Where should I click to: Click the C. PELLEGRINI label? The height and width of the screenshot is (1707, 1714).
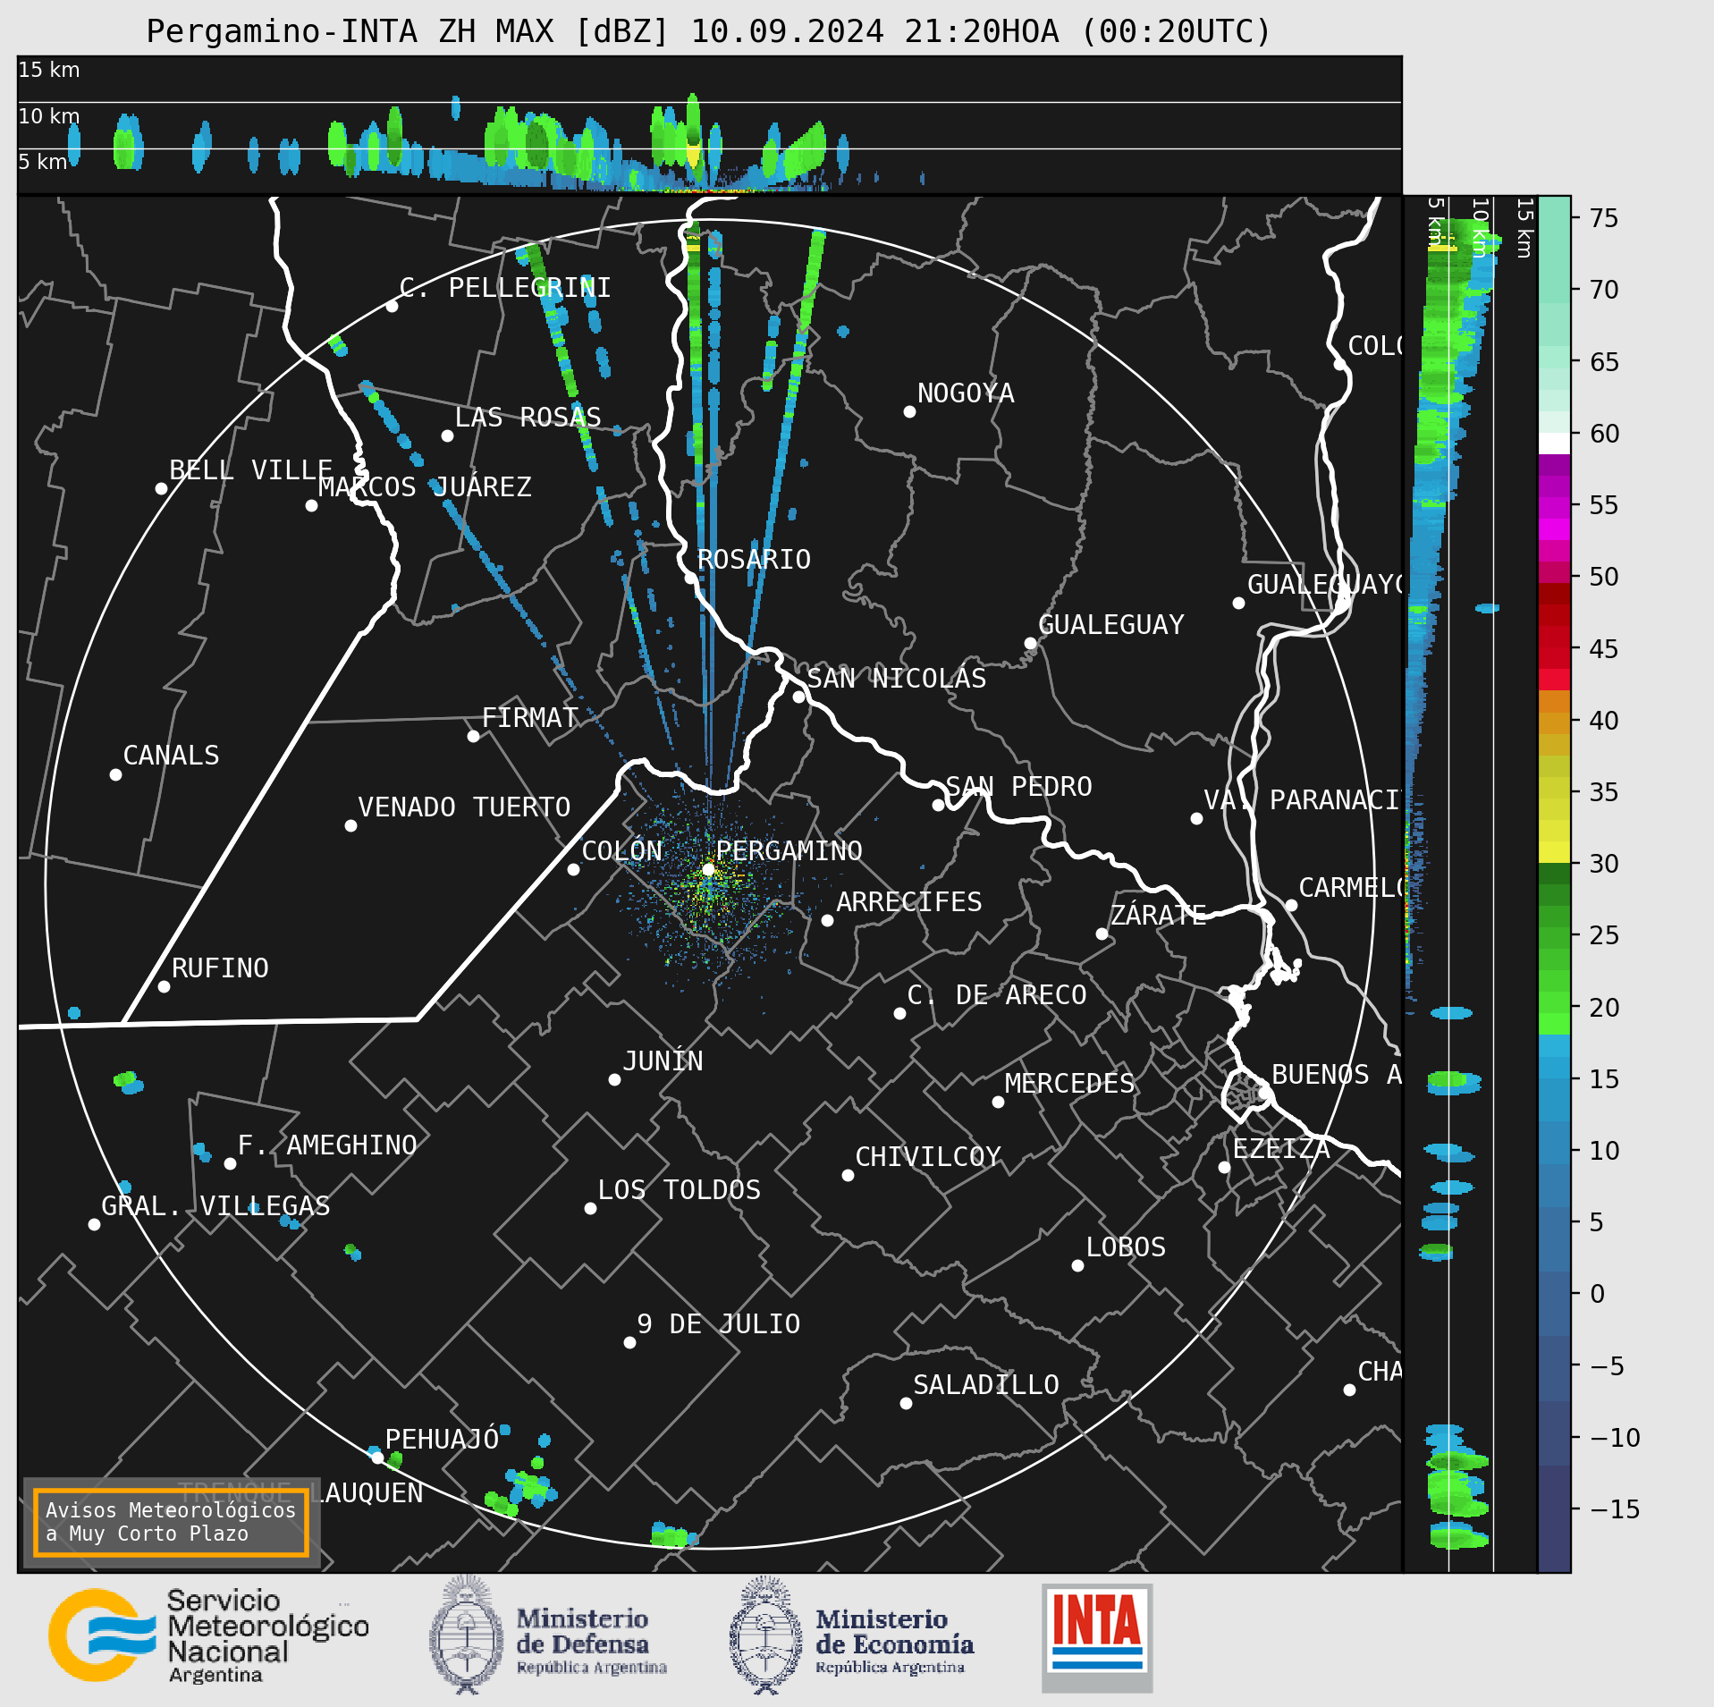(505, 288)
